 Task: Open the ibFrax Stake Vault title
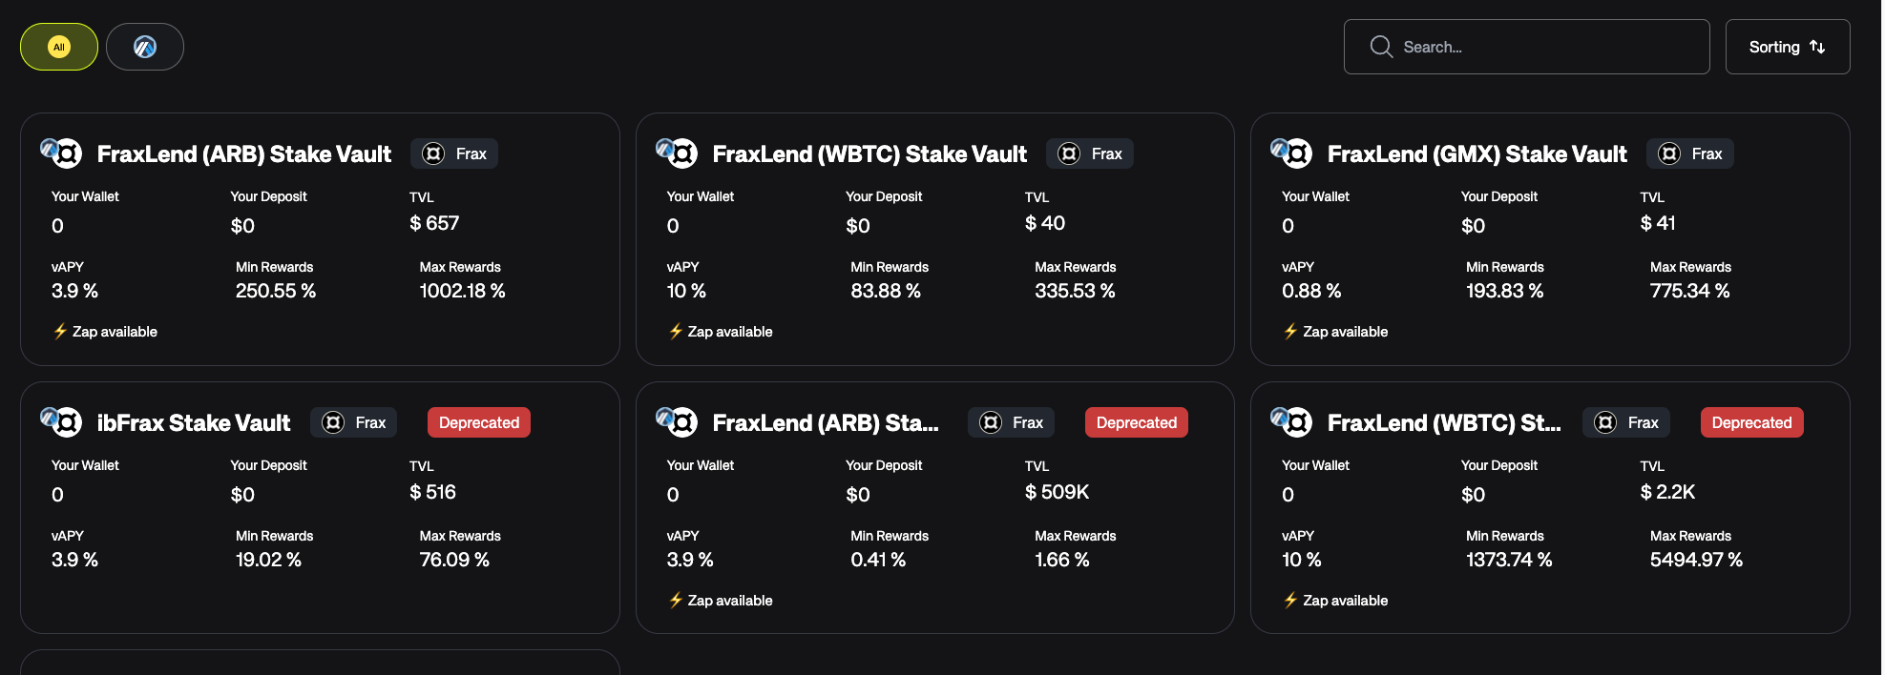[194, 422]
